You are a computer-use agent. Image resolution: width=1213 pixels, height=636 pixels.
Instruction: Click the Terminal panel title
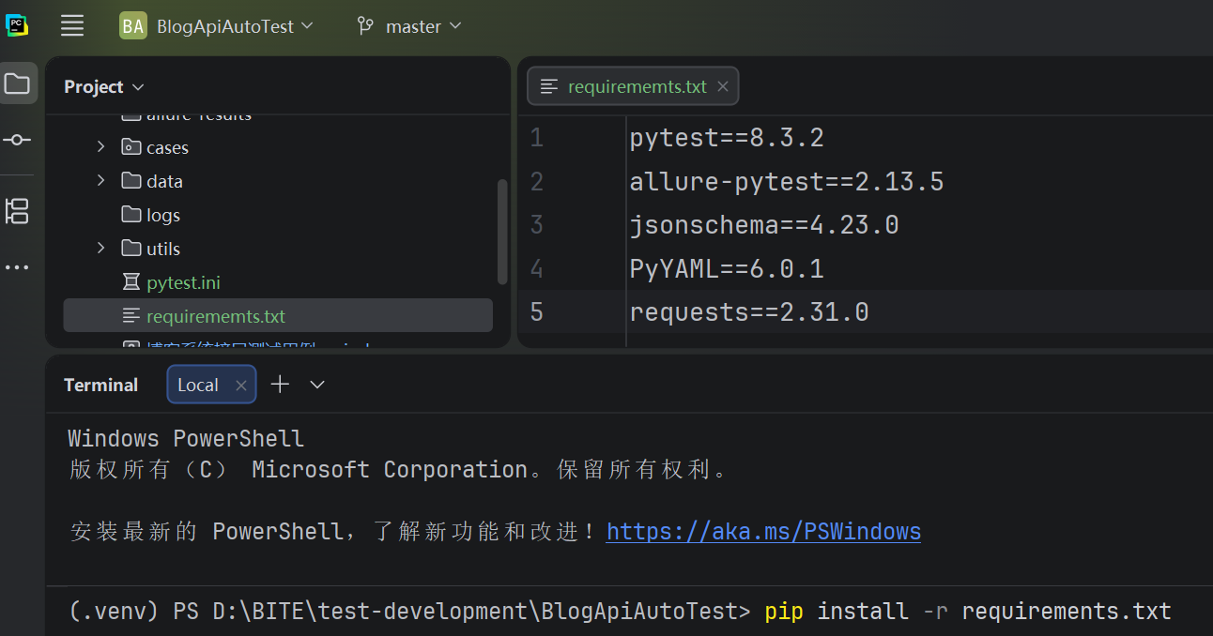click(x=100, y=385)
